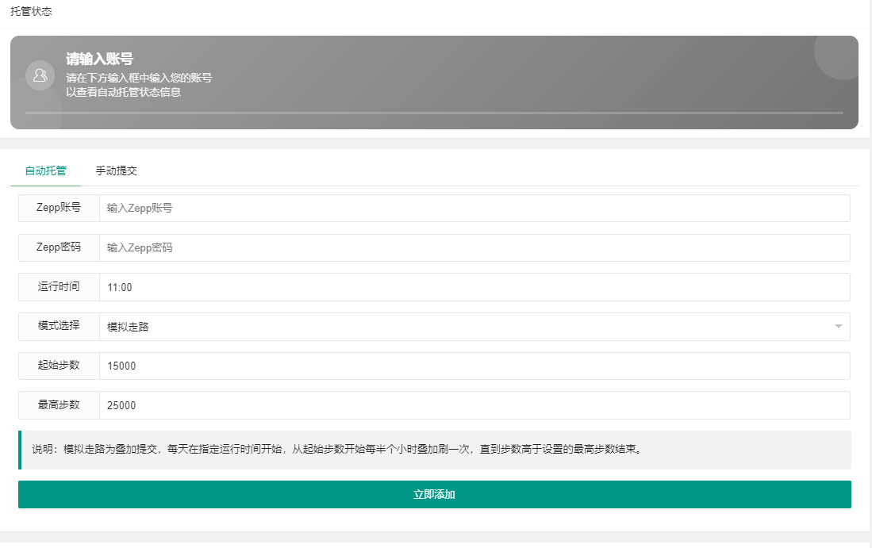
Task: Click the 起始步数 field label
Action: (x=59, y=366)
